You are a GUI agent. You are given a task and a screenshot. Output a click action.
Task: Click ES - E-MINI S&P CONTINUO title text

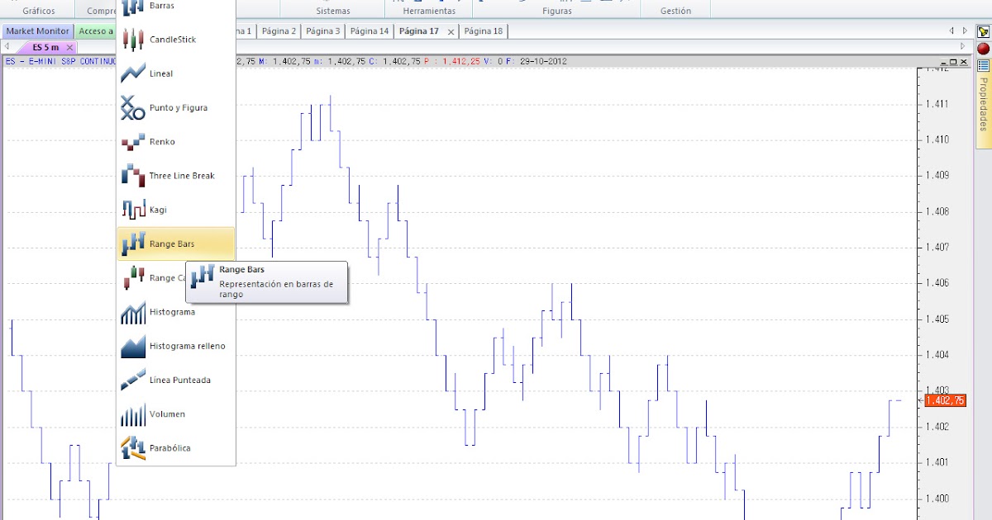62,61
